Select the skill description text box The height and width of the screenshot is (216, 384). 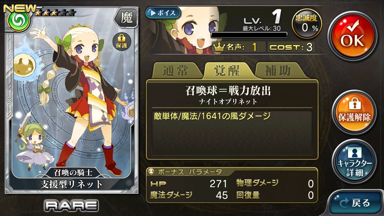click(x=232, y=133)
